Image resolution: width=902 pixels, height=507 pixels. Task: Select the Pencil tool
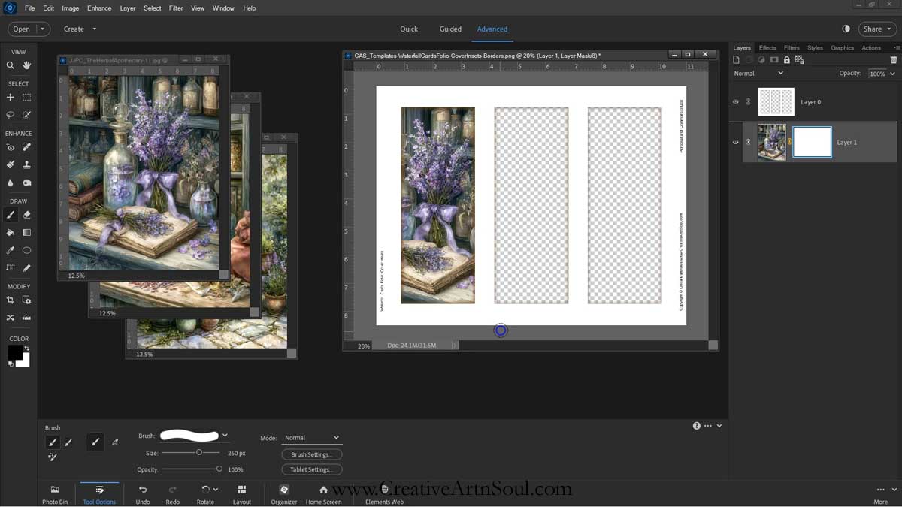pos(27,267)
